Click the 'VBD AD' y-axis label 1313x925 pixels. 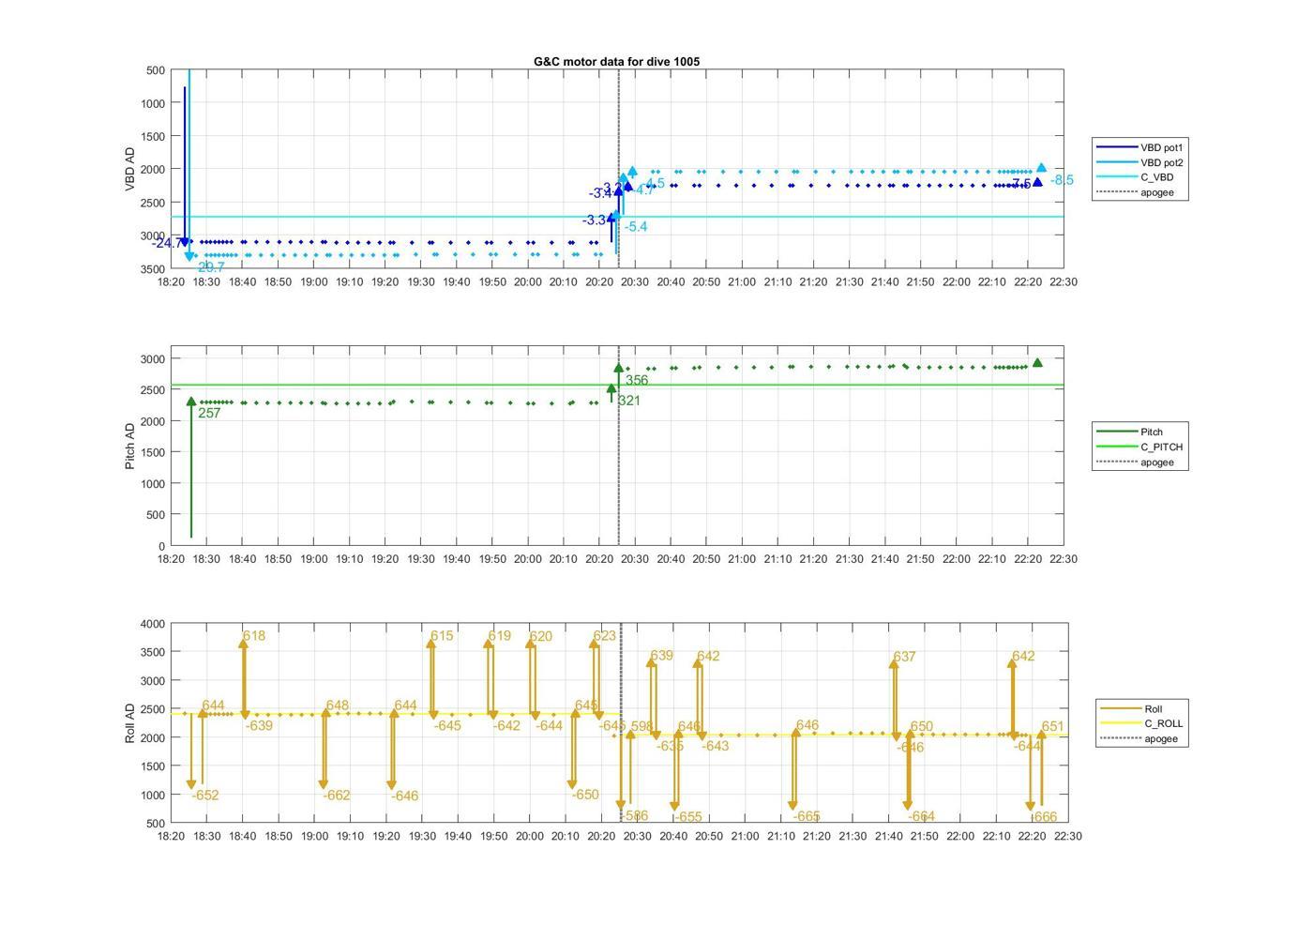coord(129,169)
